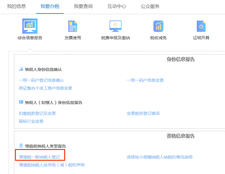Open 一照一码户信息变更 link
Image resolution: width=225 pixels, height=174 pixels.
point(145,80)
